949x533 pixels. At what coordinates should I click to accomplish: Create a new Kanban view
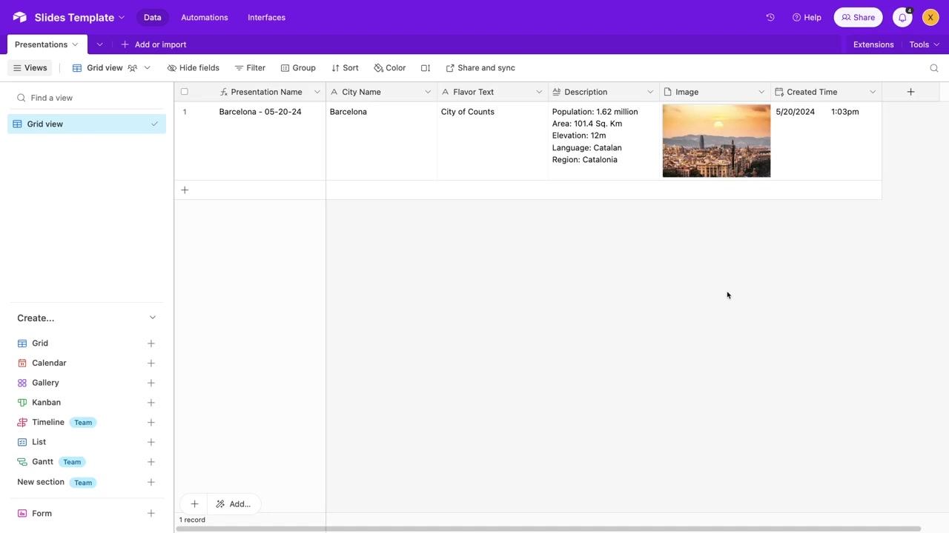151,403
